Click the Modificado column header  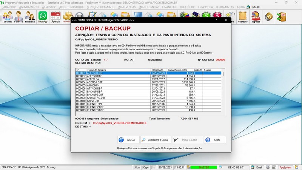pyautogui.click(x=158, y=70)
